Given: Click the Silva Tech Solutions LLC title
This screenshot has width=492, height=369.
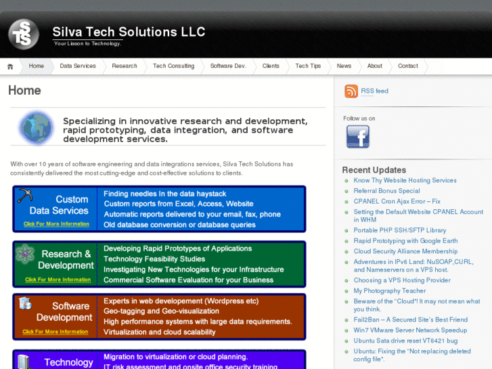Looking at the screenshot, I should point(129,32).
